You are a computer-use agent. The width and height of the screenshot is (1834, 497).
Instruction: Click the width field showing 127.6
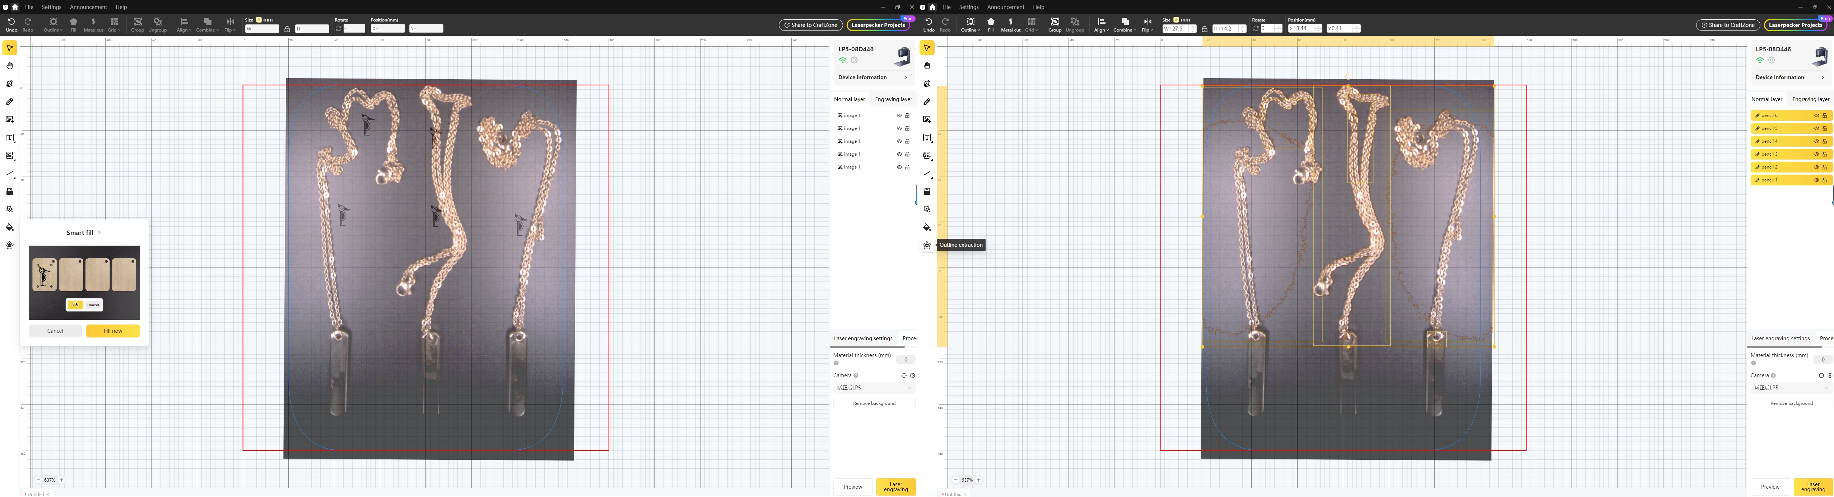pos(1176,29)
